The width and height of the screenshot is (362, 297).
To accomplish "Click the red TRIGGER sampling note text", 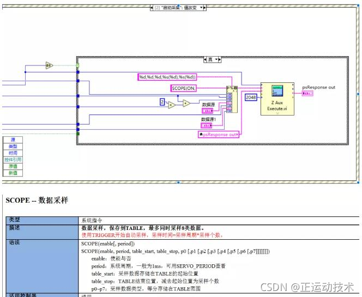I will (152, 235).
